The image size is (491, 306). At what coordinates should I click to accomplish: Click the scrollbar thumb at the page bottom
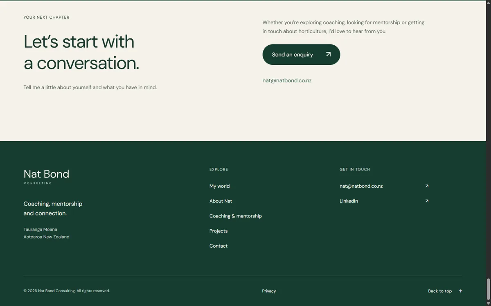click(x=488, y=289)
